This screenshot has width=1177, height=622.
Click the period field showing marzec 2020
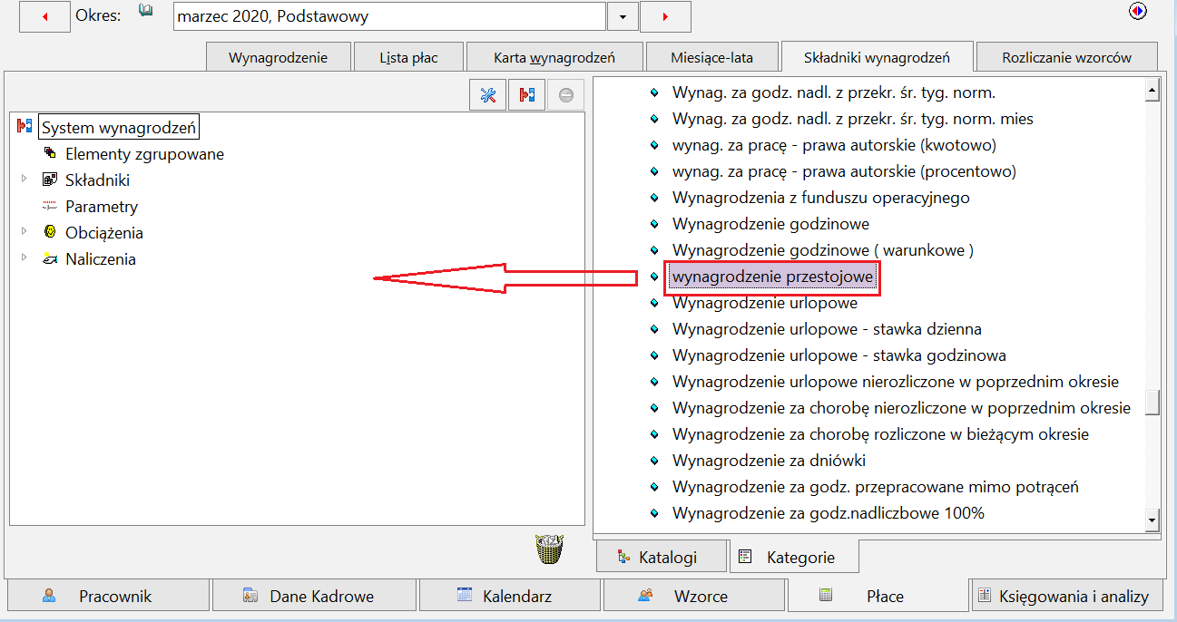point(389,16)
